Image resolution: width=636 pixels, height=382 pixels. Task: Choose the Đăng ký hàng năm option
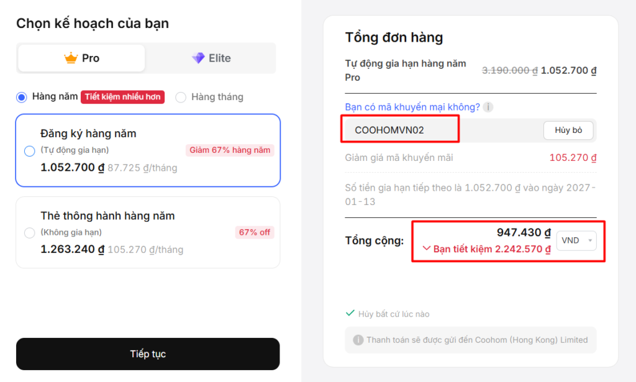30,151
